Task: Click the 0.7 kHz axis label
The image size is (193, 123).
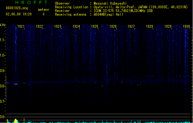Action: click(2, 101)
